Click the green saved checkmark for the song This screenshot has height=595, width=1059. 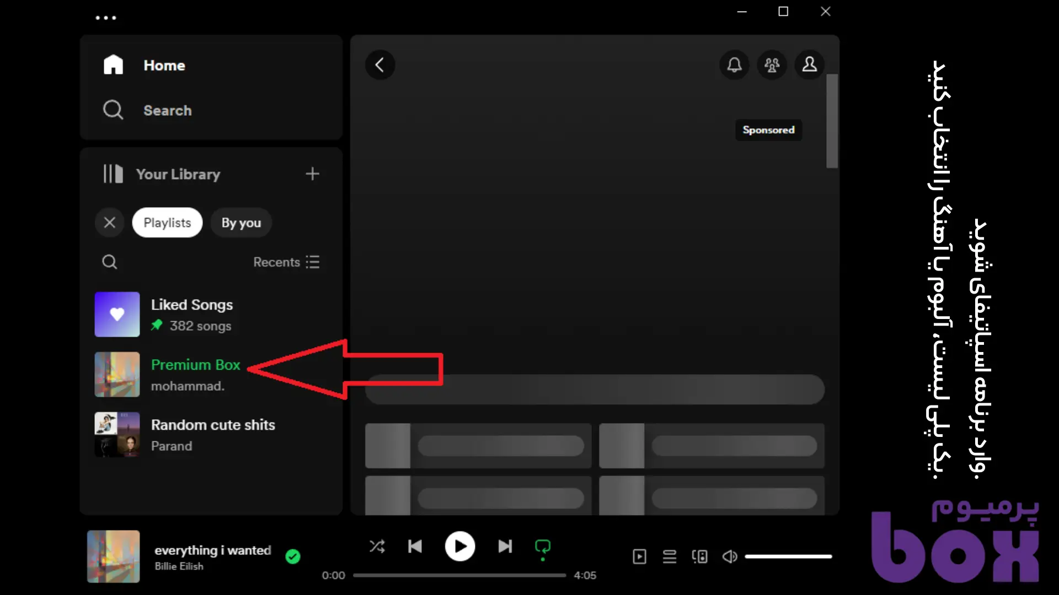tap(293, 556)
